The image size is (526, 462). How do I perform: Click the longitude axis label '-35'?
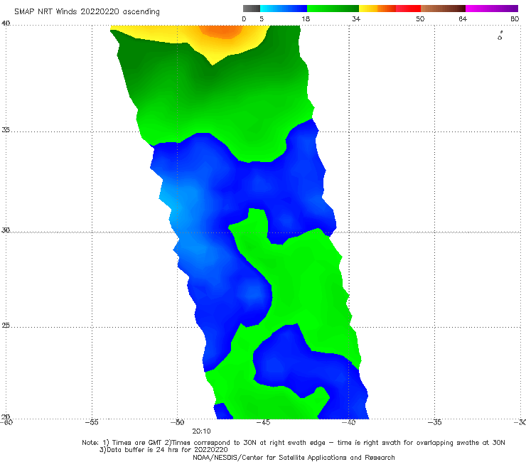click(435, 422)
